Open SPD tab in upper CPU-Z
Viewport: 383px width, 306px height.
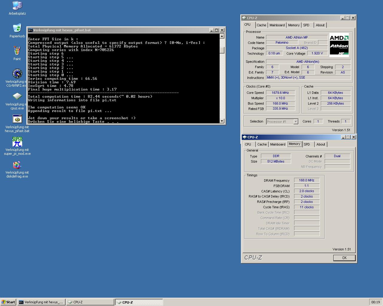306,25
